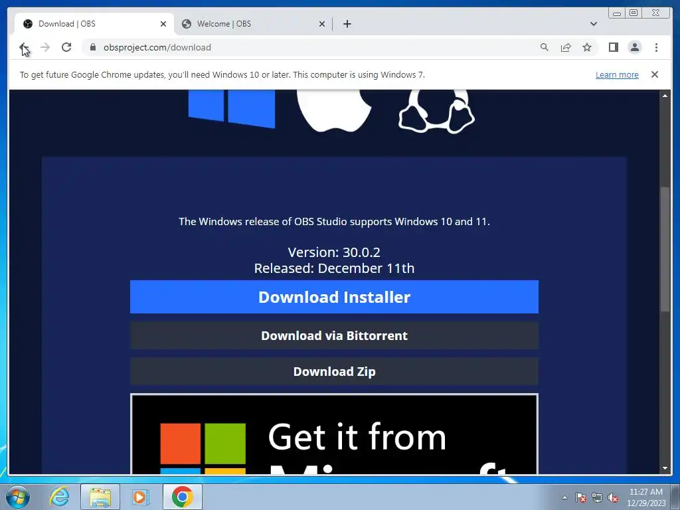Open the Chrome three-dot menu

coord(656,47)
